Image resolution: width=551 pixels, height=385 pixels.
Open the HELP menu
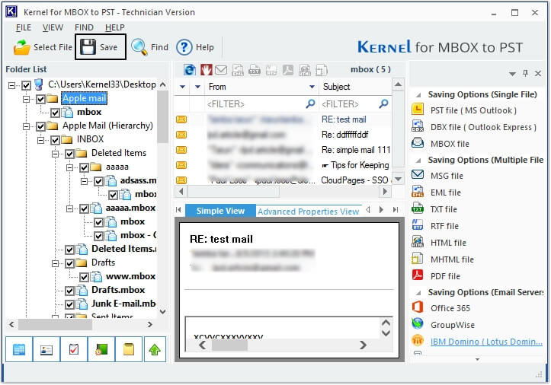(115, 27)
